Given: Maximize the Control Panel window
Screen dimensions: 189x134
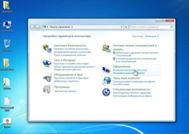Looking at the screenshot, I should coord(163,20).
